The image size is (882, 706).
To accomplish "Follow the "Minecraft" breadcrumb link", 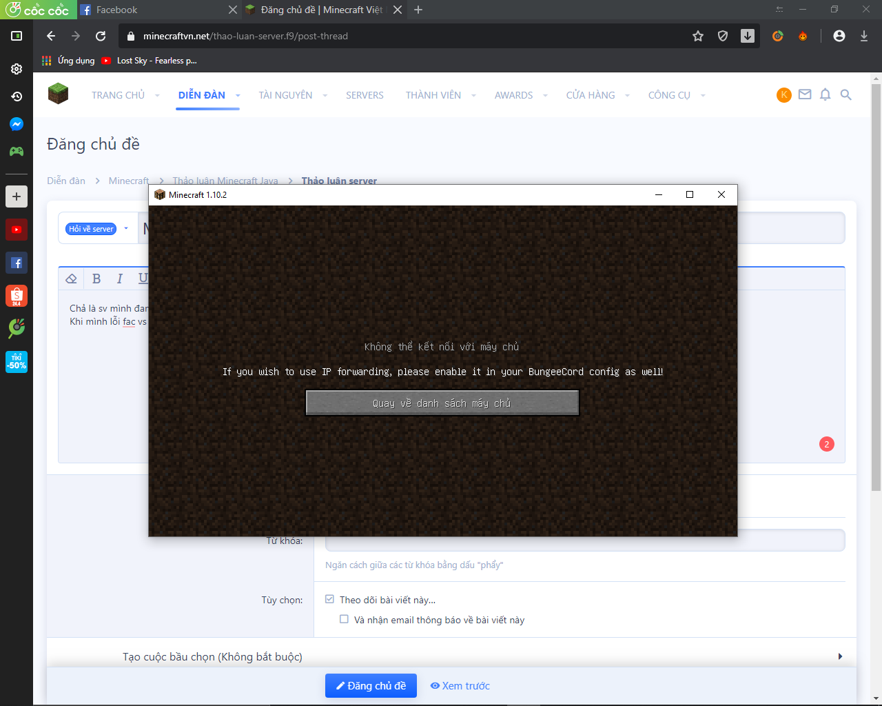I will tap(129, 181).
